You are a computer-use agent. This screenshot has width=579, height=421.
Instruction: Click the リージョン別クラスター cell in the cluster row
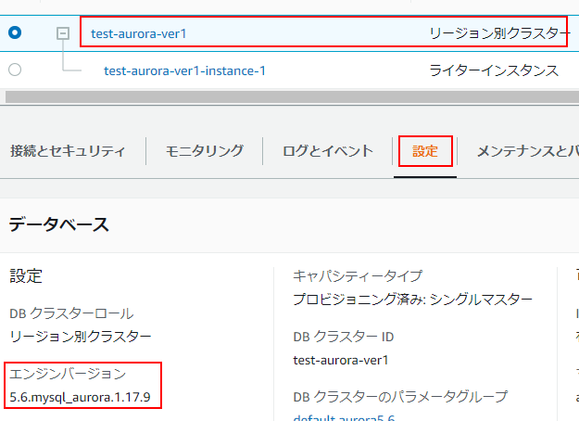(499, 33)
